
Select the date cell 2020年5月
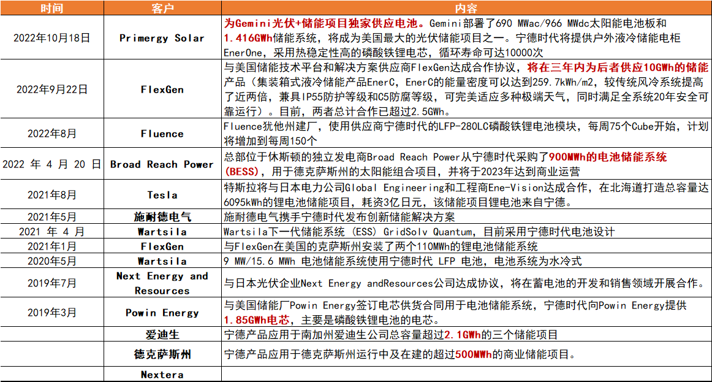pyautogui.click(x=51, y=261)
